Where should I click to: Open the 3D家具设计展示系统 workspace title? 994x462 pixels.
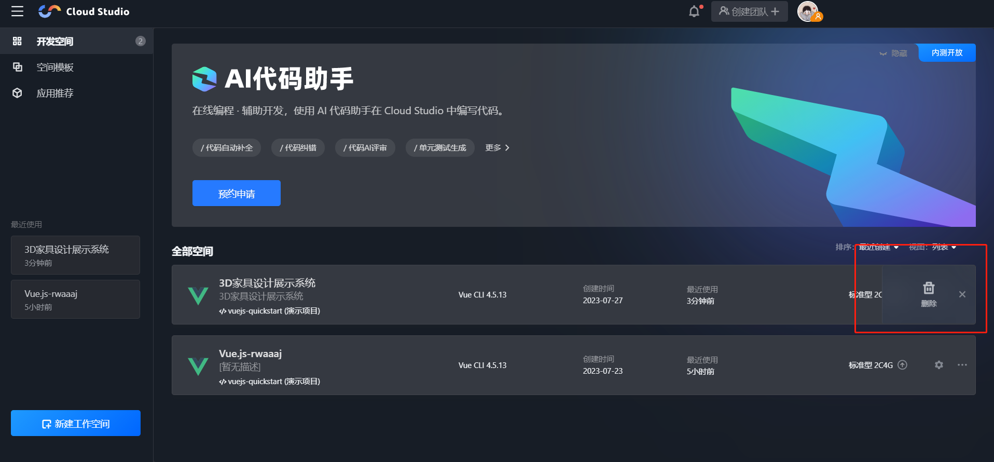pos(267,283)
